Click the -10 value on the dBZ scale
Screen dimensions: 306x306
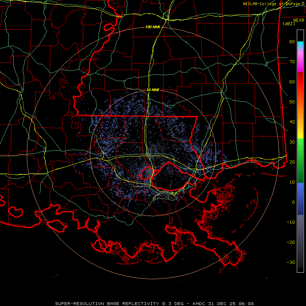[x=291, y=222]
